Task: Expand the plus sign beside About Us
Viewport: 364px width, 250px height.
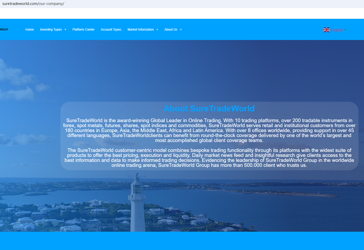Action: [181, 30]
